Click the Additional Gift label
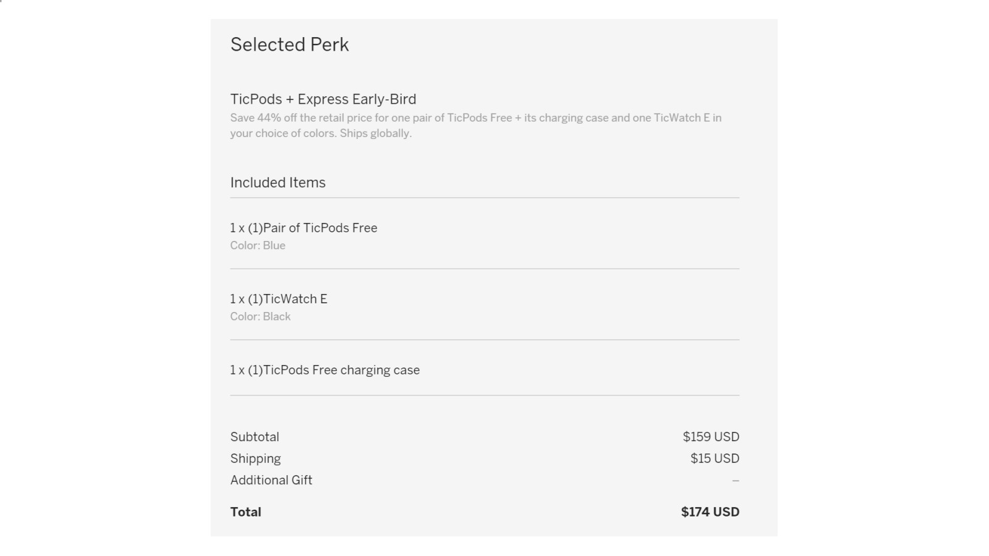Image resolution: width=989 pixels, height=556 pixels. click(x=271, y=480)
